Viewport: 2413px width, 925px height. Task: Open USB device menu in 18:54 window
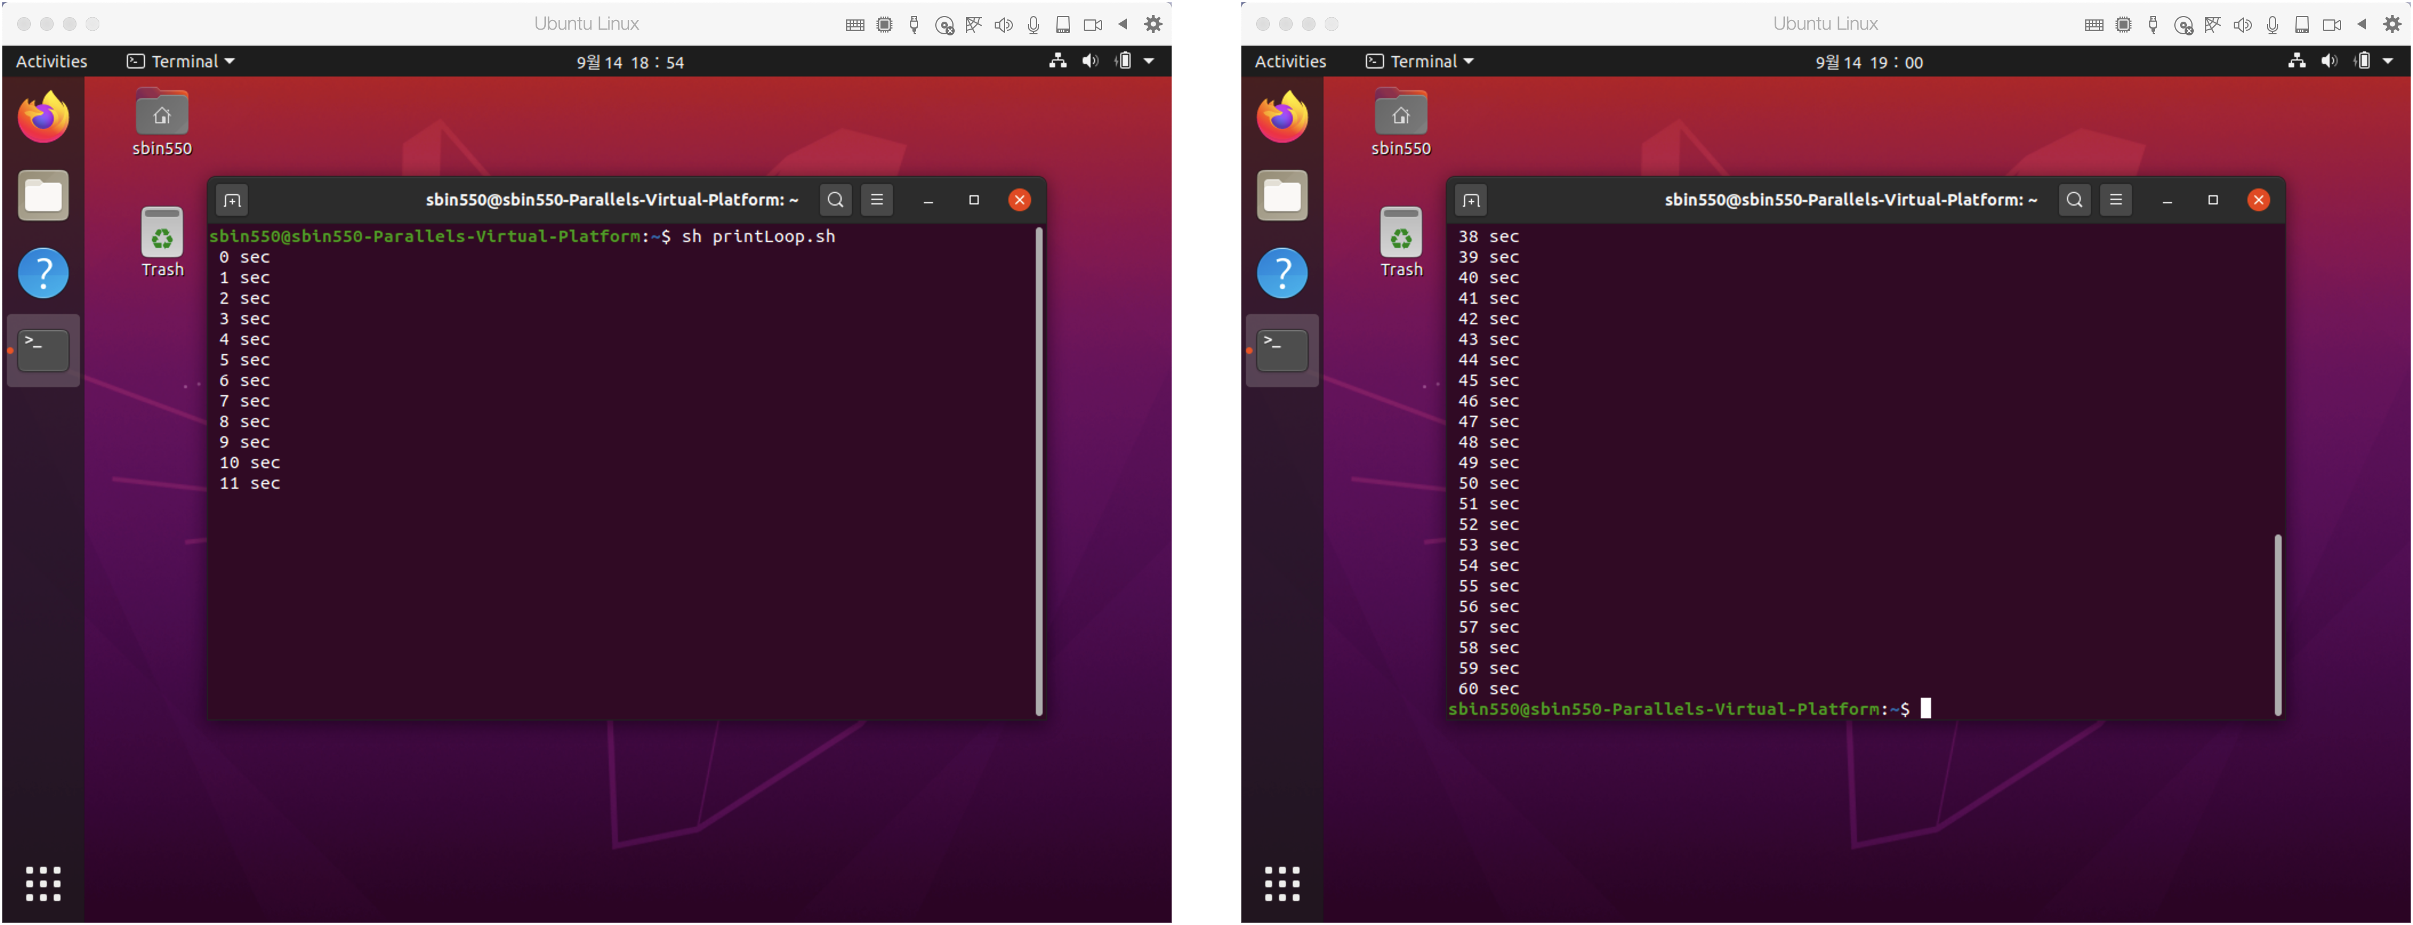[914, 25]
